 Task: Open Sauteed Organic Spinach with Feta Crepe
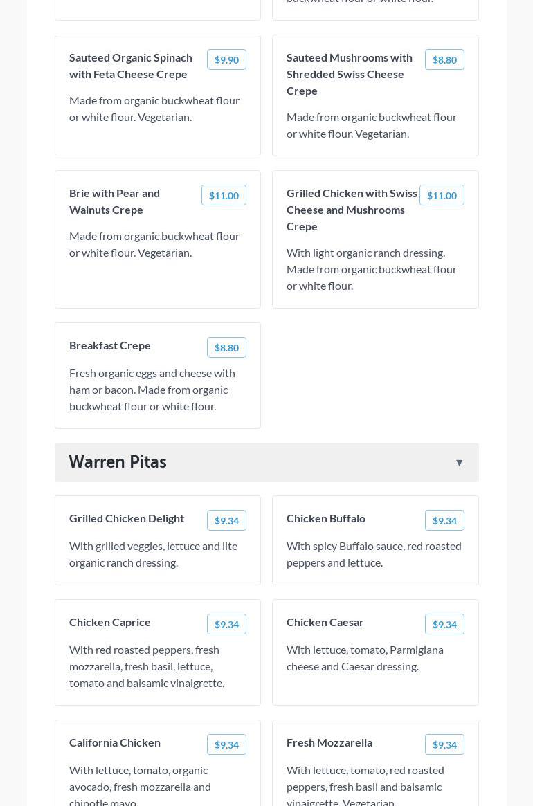pyautogui.click(x=131, y=66)
